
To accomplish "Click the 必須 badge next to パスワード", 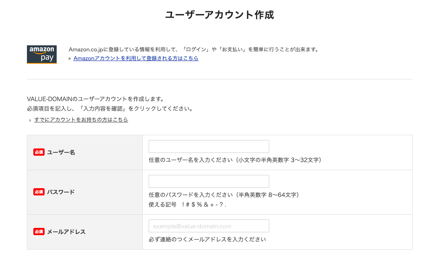I will tap(39, 192).
